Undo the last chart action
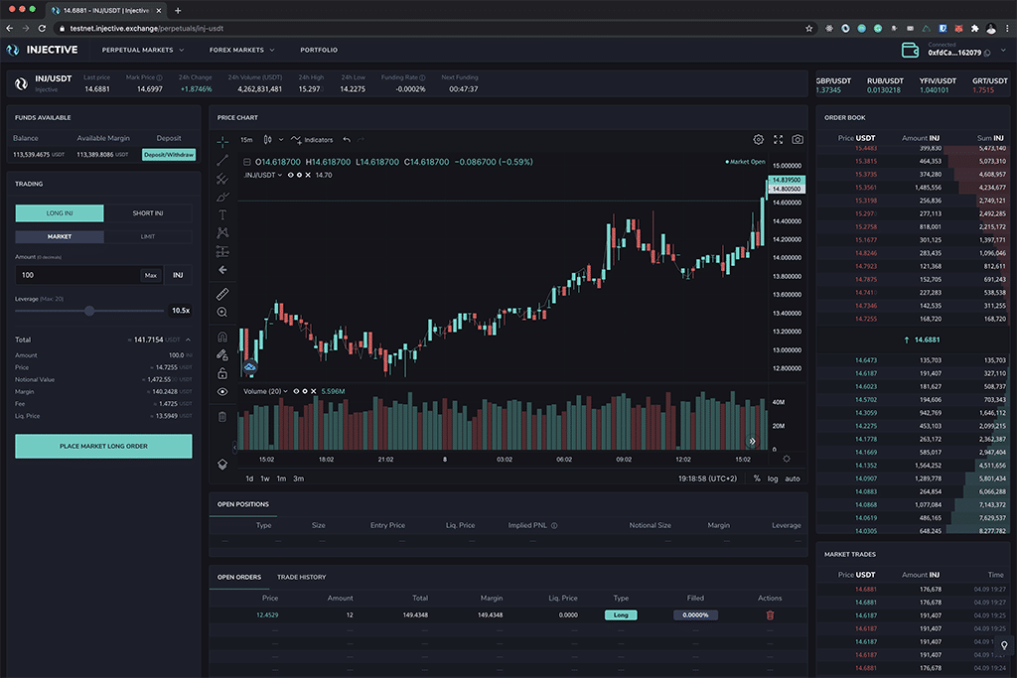 [347, 139]
